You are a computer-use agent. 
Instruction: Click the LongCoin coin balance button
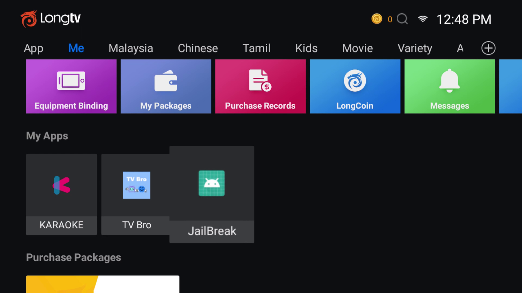[382, 19]
